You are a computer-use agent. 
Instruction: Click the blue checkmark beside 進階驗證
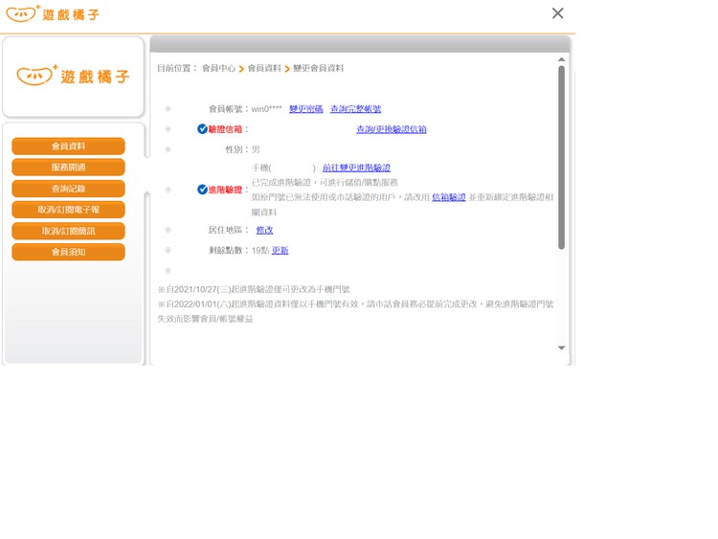pyautogui.click(x=202, y=190)
